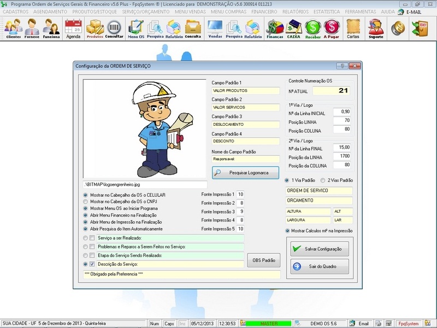
Task: Select the Fornece (suppliers) toolbar icon
Action: (32, 28)
